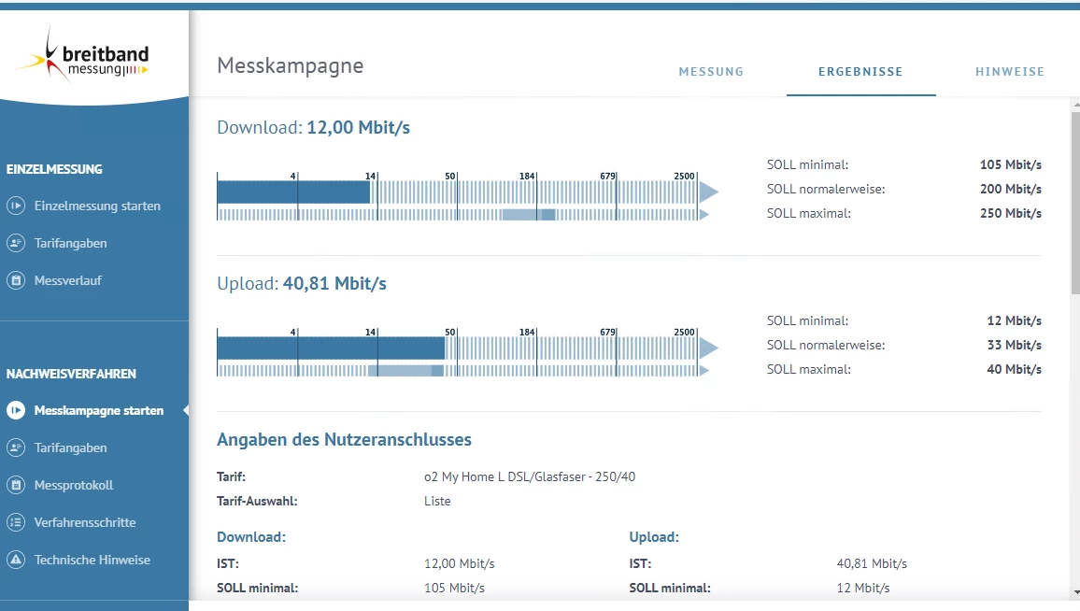Open the Hinweise tab
The height and width of the screenshot is (611, 1080).
coord(1009,71)
